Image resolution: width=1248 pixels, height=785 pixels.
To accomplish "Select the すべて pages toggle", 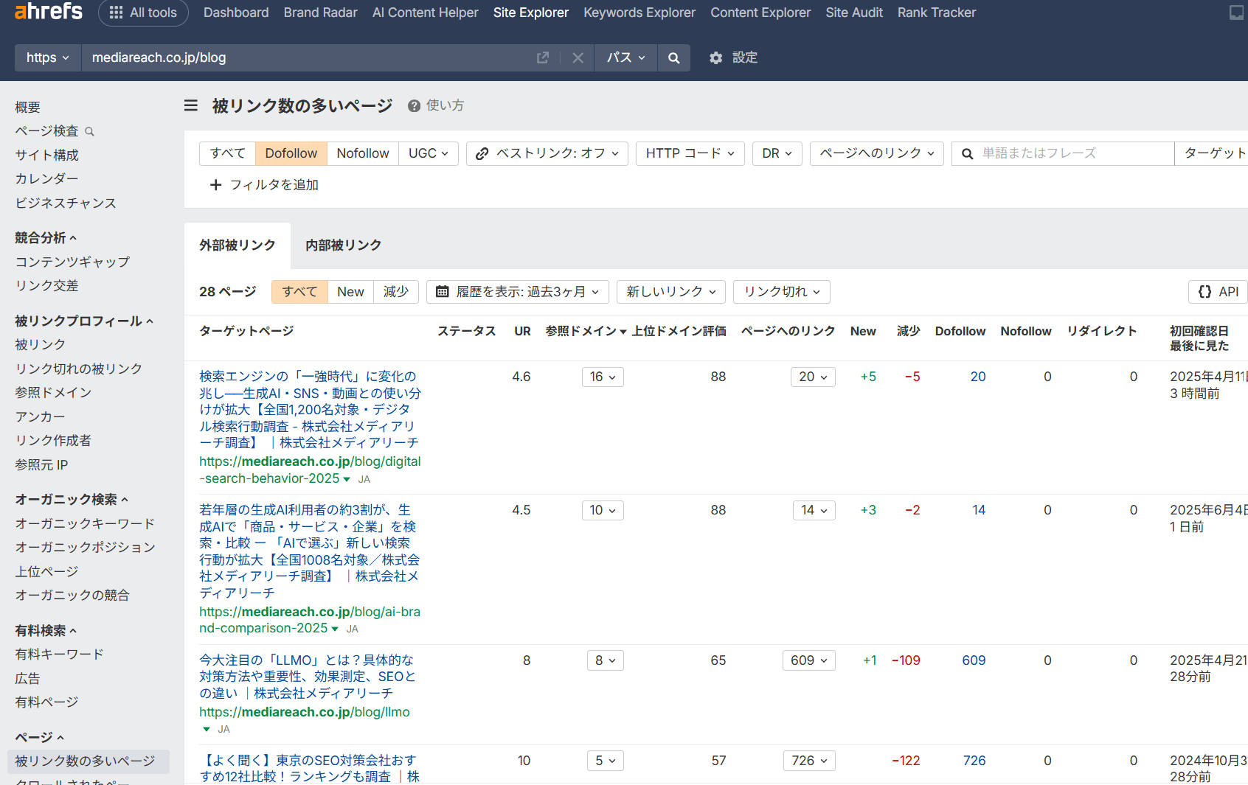I will tap(299, 292).
